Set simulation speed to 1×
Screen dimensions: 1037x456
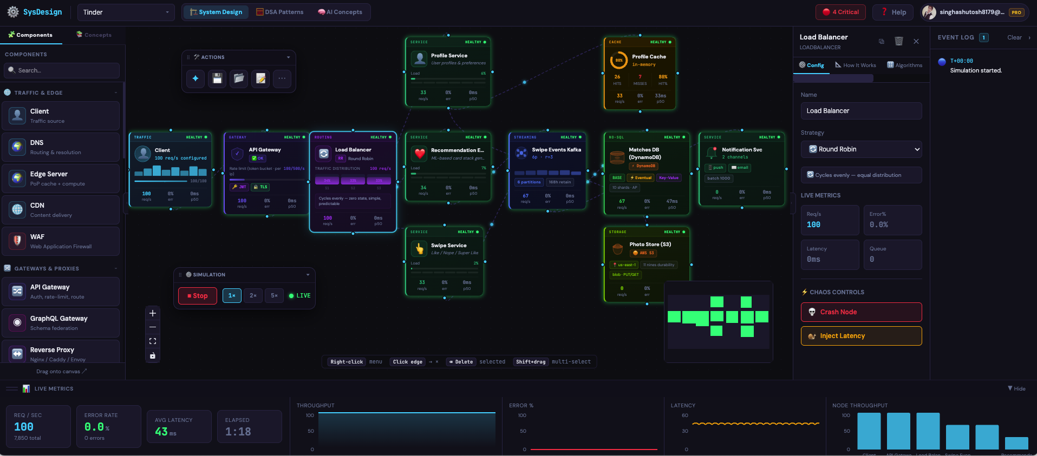(232, 295)
